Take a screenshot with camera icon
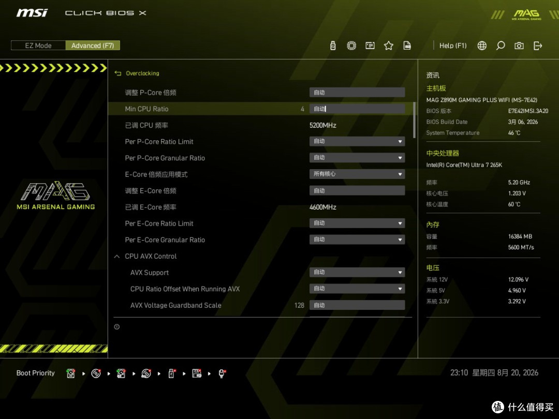This screenshot has width=559, height=419. coord(519,46)
